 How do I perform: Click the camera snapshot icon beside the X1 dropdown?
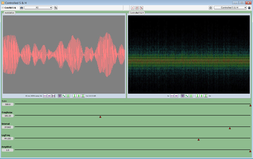(x=22, y=8)
